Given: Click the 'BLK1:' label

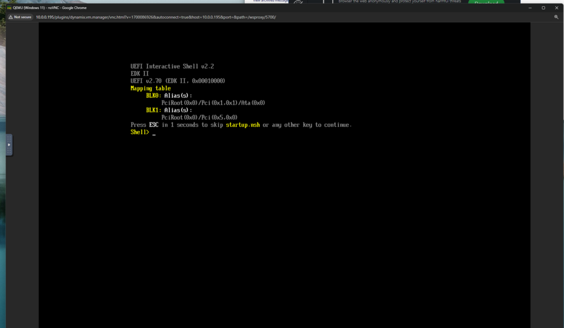Looking at the screenshot, I should pos(153,110).
